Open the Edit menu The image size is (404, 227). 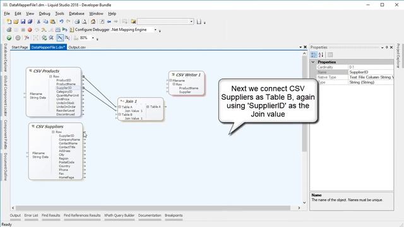pyautogui.click(x=18, y=14)
